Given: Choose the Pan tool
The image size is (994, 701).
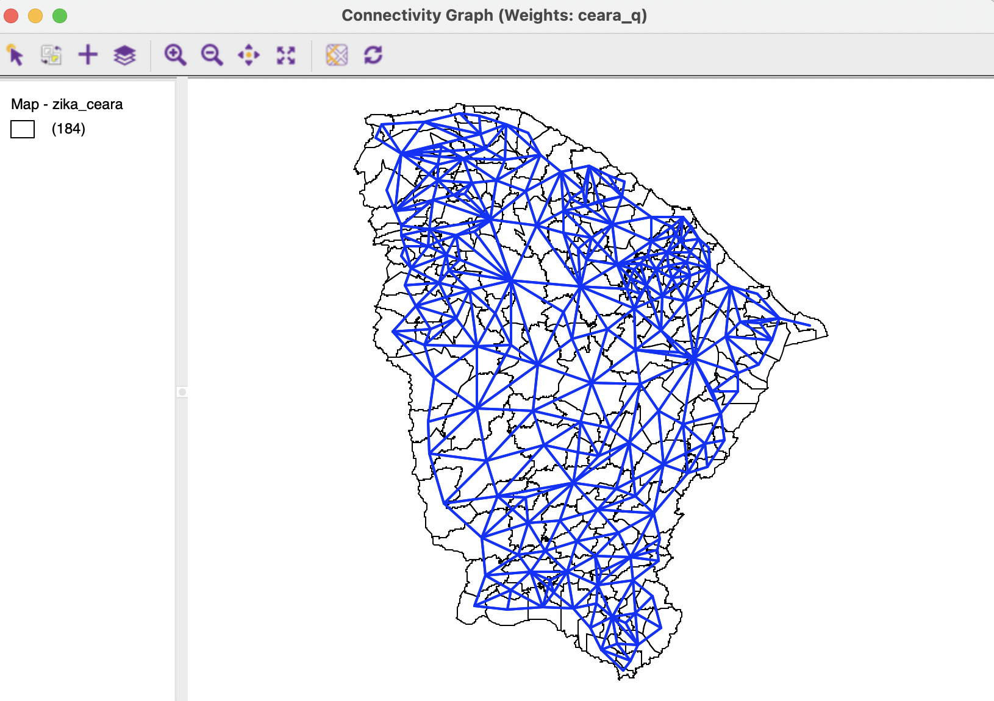Looking at the screenshot, I should pos(249,55).
